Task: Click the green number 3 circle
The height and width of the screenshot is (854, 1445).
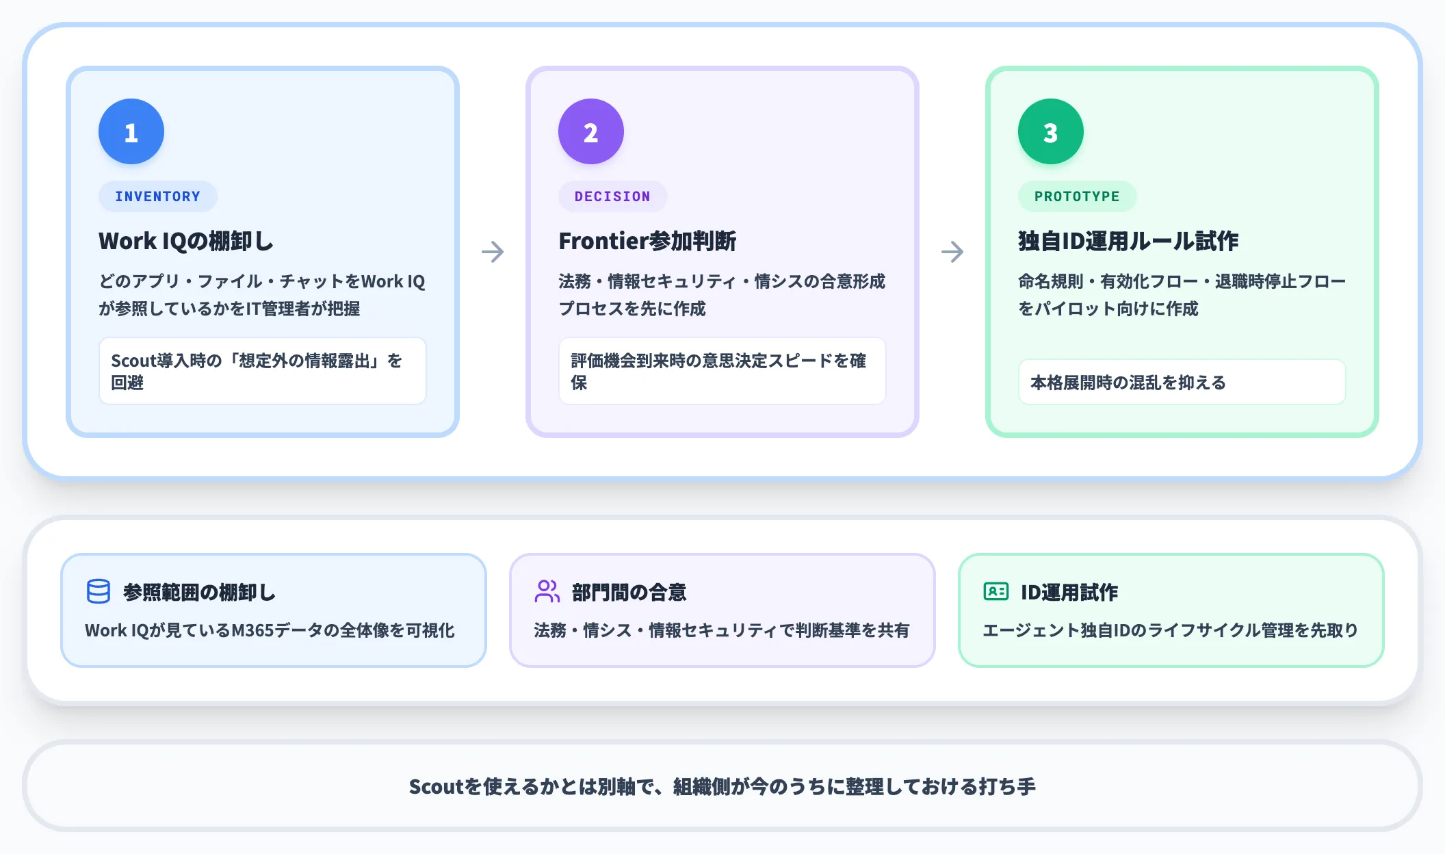Action: coord(1051,131)
